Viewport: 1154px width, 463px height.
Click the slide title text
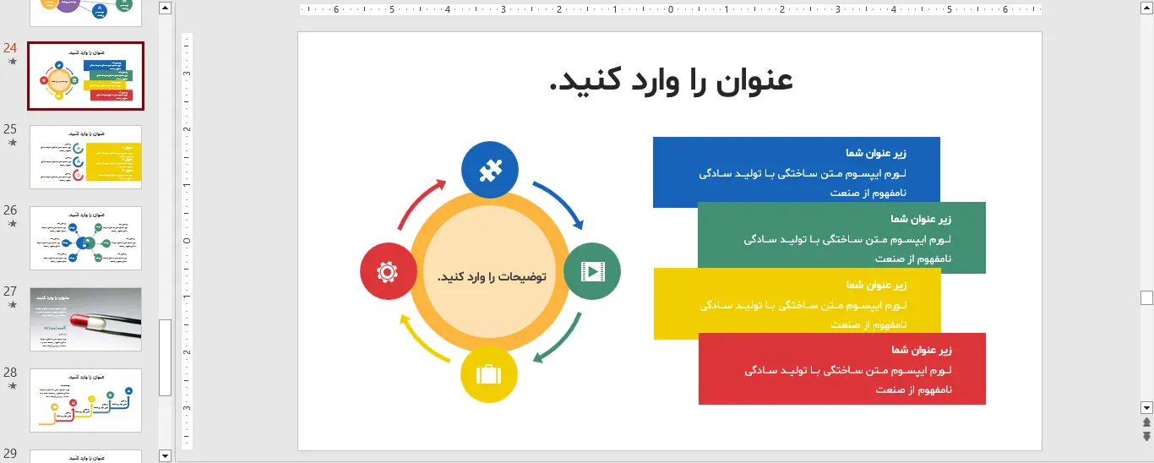click(671, 80)
